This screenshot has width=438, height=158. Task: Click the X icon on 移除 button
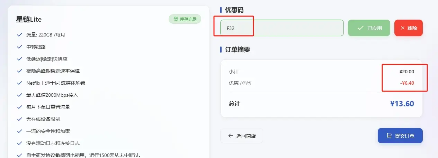pyautogui.click(x=402, y=28)
